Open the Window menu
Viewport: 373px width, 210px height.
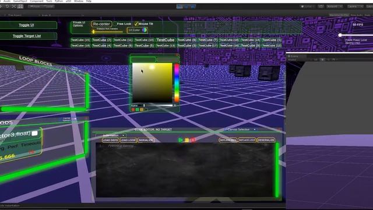tap(79, 1)
